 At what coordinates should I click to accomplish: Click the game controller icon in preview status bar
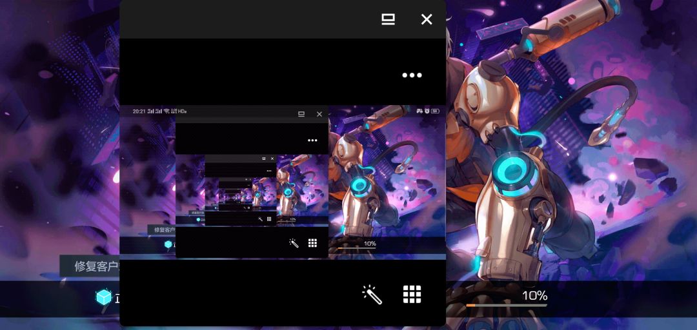[x=419, y=111]
